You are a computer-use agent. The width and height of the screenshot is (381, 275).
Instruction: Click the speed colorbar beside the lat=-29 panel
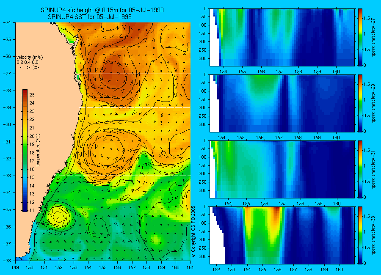pos(360,103)
